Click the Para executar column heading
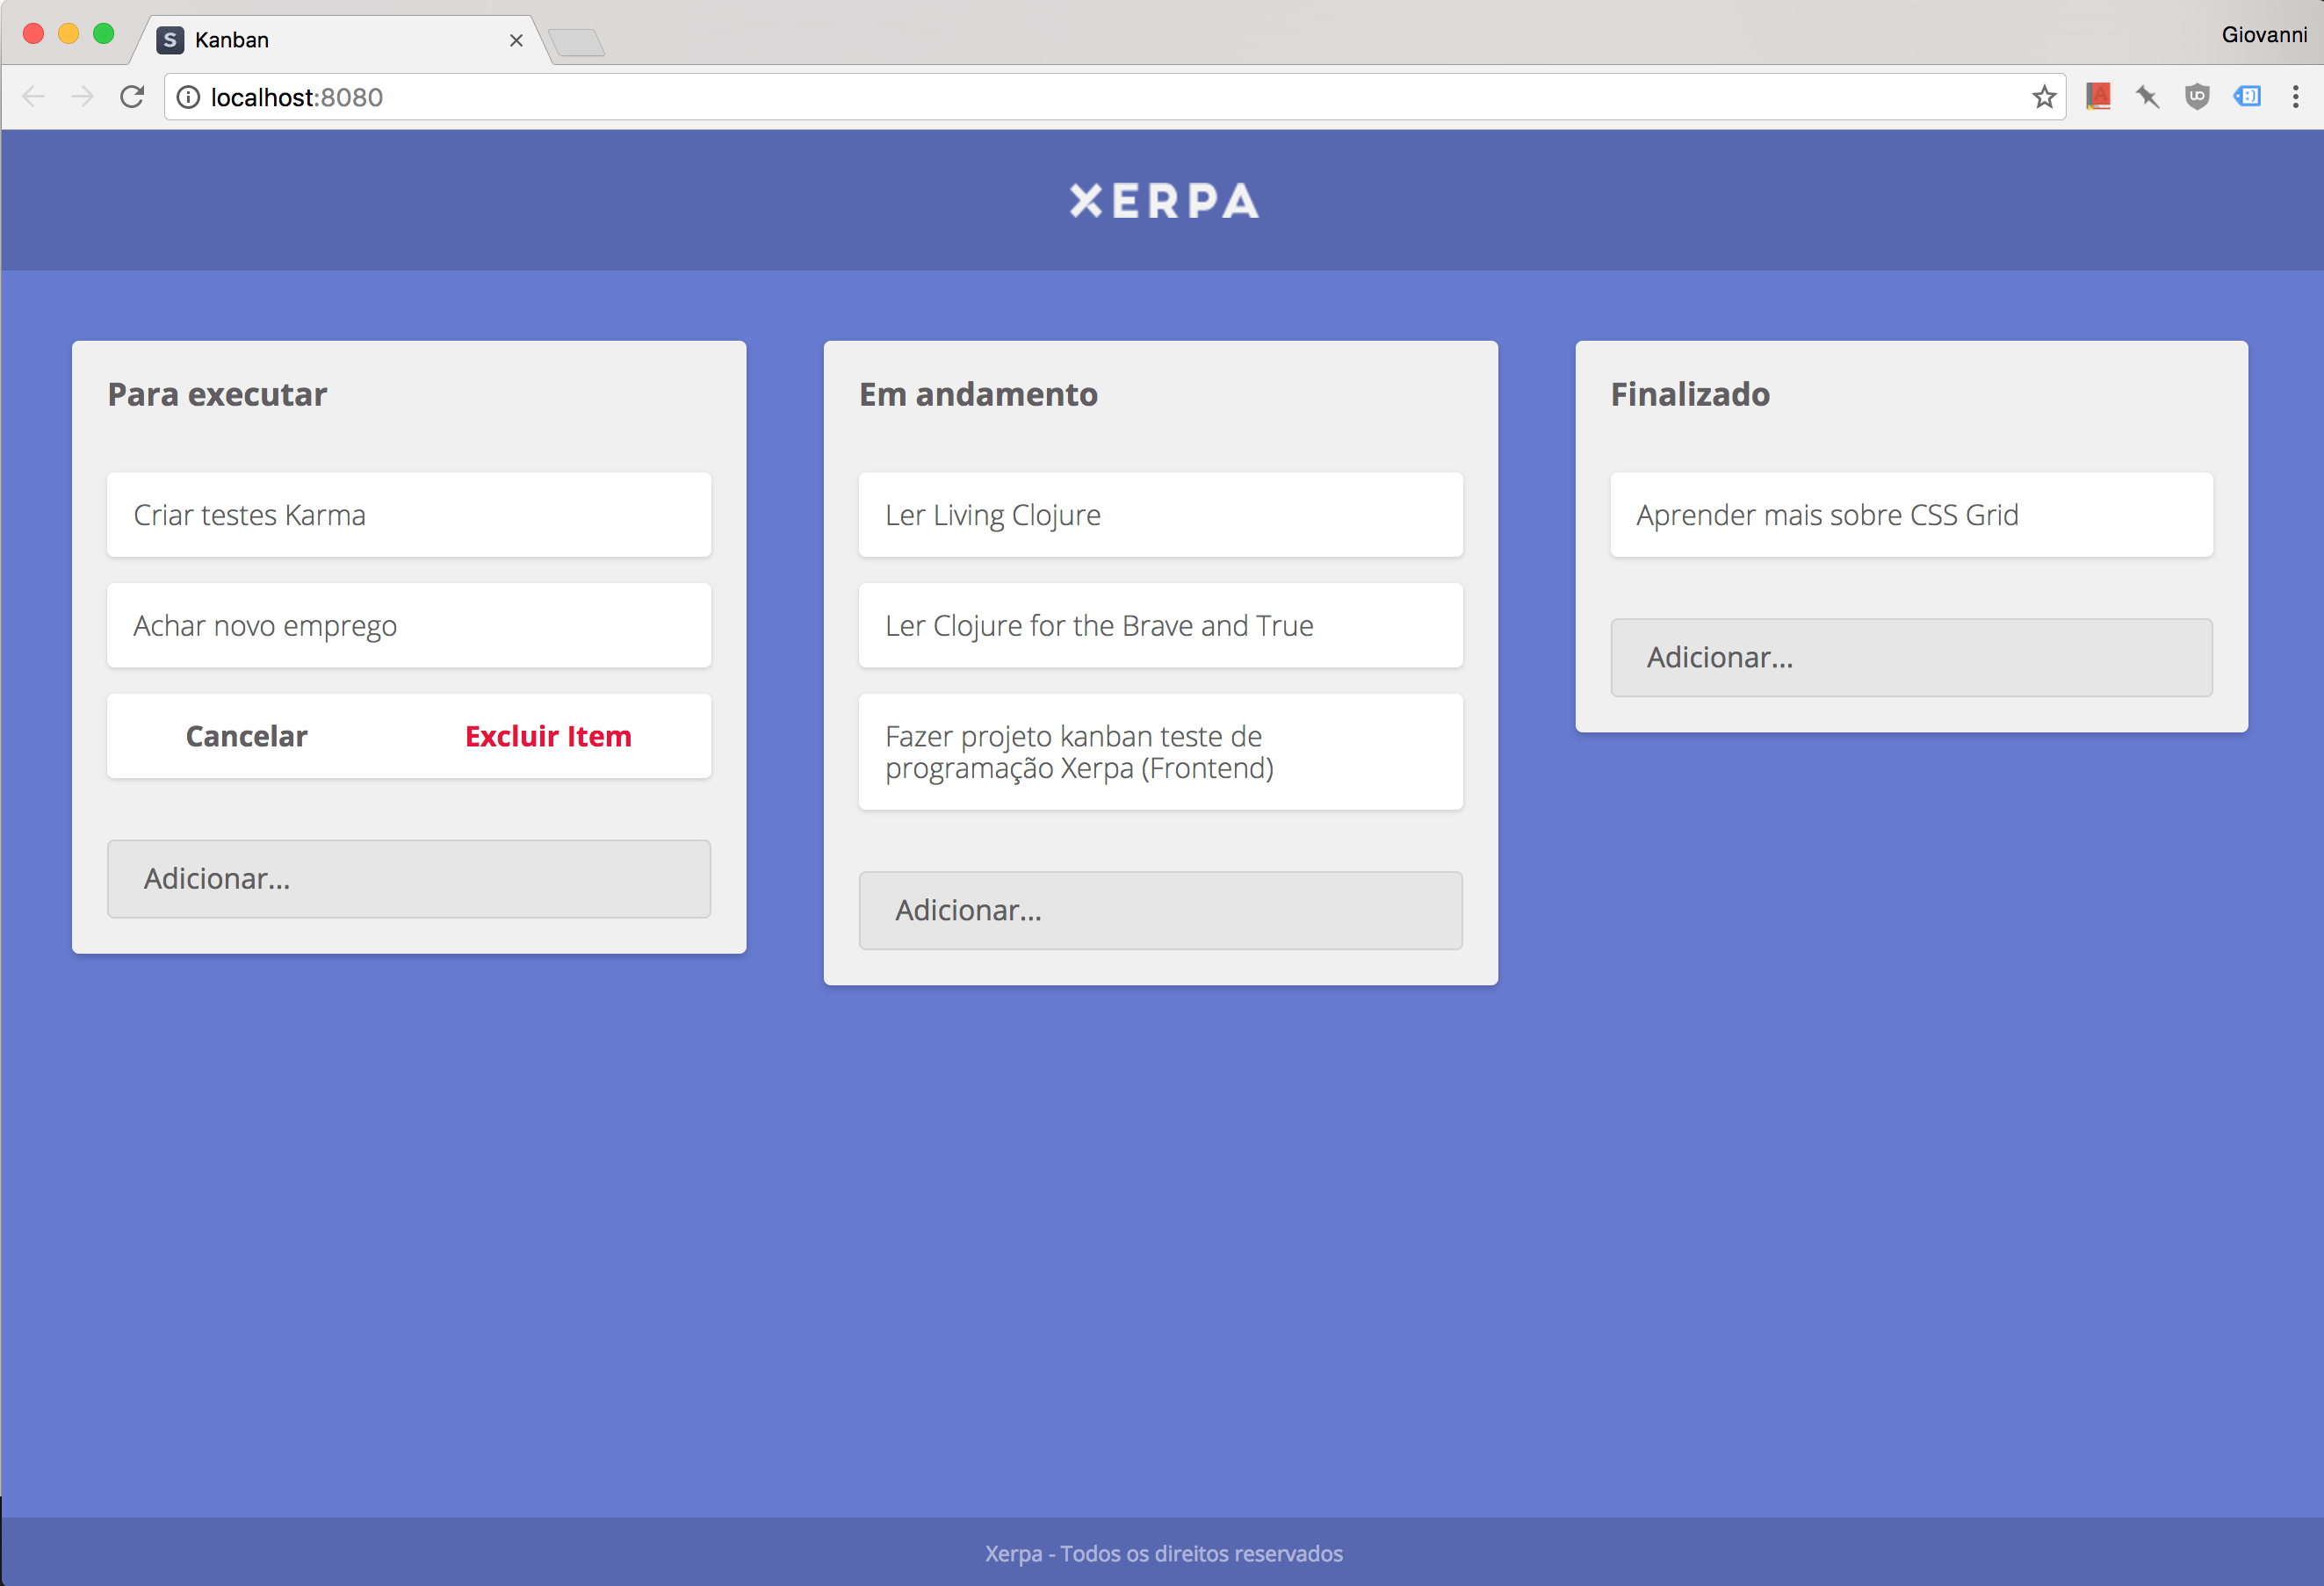2324x1586 pixels. (x=217, y=394)
